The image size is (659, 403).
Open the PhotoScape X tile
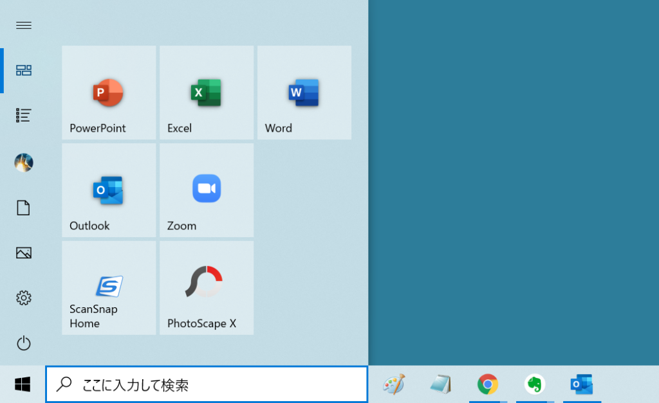(x=207, y=288)
